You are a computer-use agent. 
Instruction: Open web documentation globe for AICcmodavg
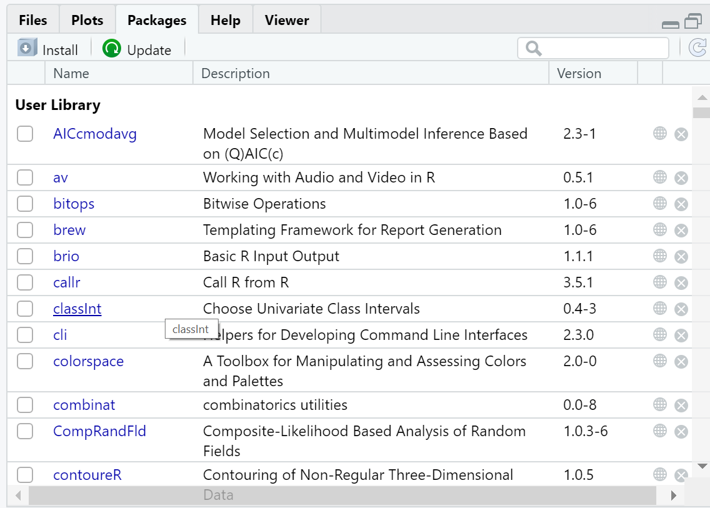660,133
